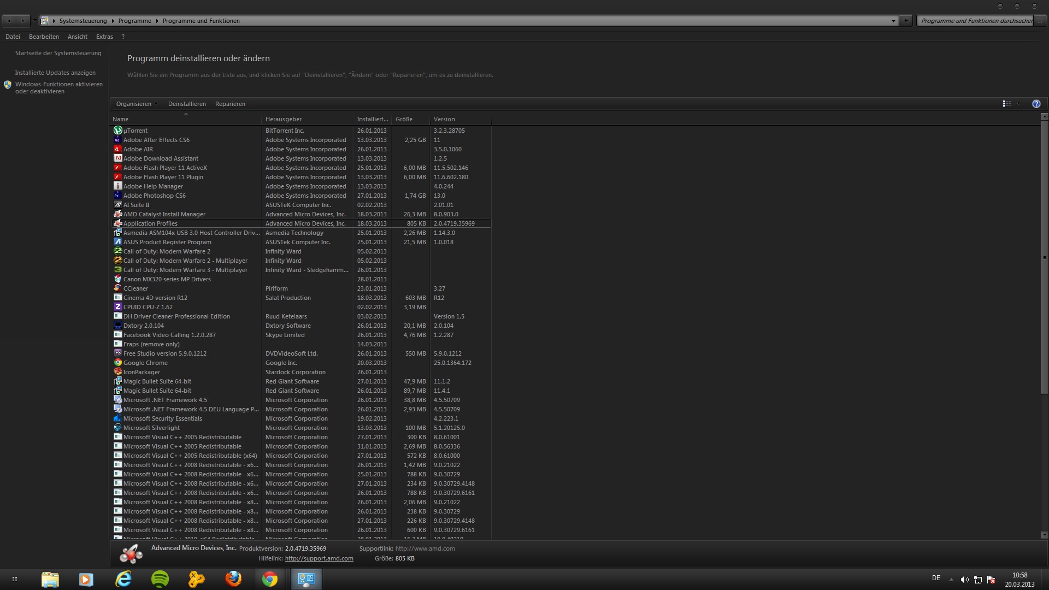Viewport: 1049px width, 590px height.
Task: Open Internet Explorer taskbar icon
Action: [123, 579]
